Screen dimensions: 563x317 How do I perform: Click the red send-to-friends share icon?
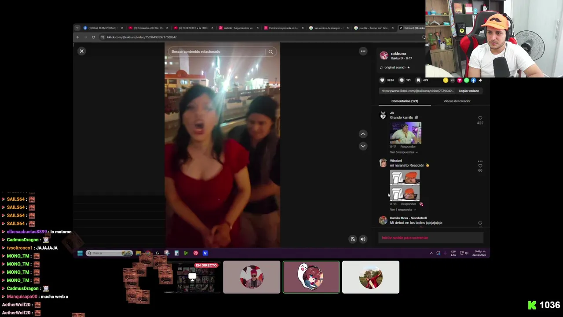(460, 80)
